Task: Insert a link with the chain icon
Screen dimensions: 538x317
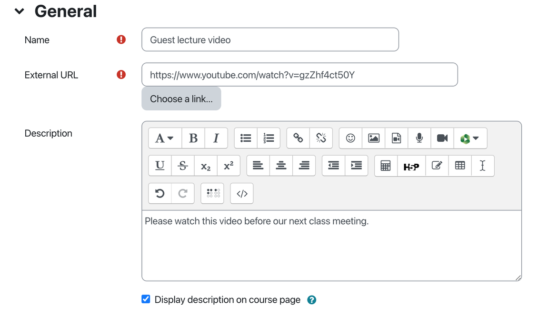Action: 298,138
